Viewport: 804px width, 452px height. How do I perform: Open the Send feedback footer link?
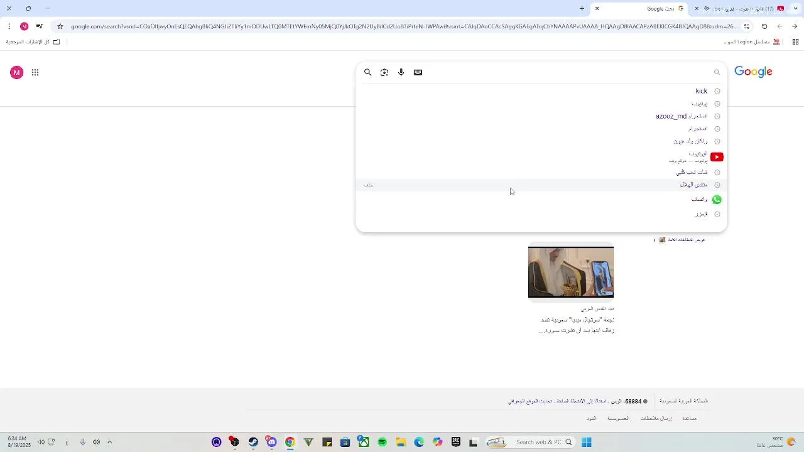(656, 419)
